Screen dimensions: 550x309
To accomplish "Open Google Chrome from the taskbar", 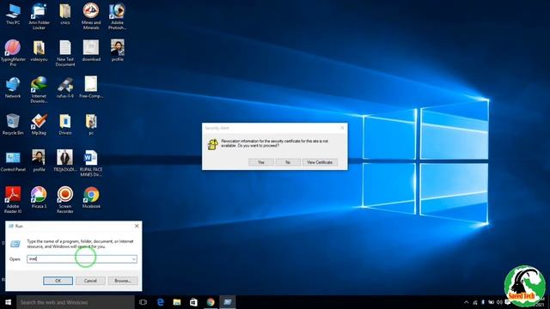I will [x=211, y=302].
